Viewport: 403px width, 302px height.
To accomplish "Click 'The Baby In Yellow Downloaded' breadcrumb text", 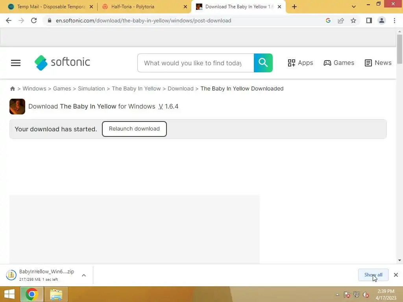I will pyautogui.click(x=242, y=88).
